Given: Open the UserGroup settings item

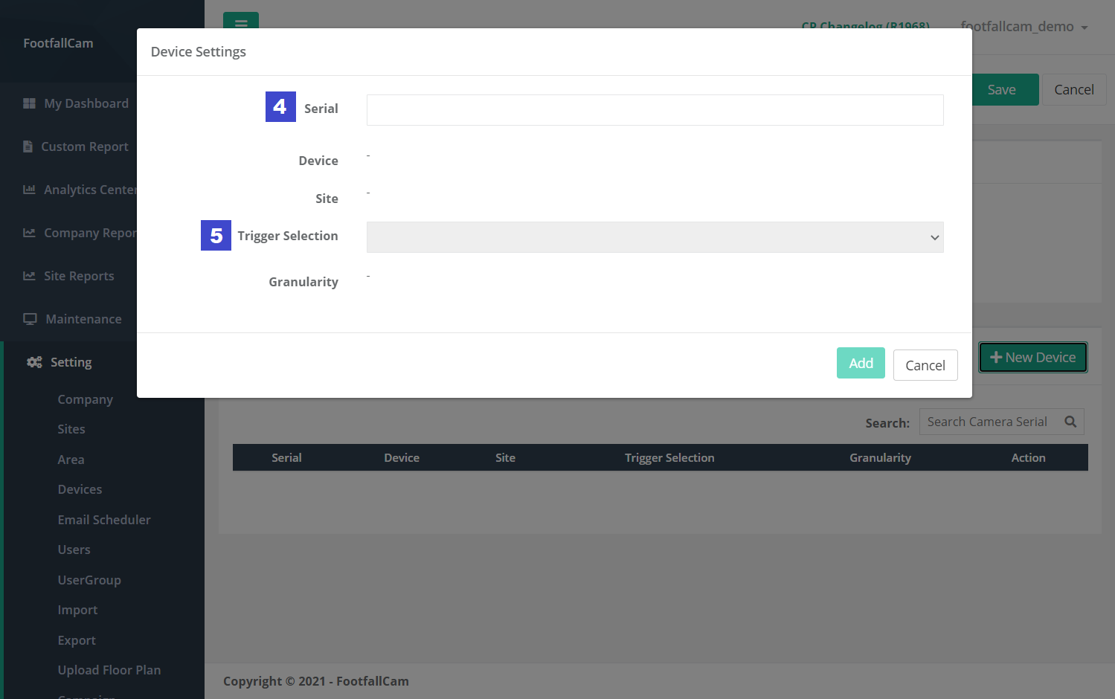Looking at the screenshot, I should [x=89, y=580].
